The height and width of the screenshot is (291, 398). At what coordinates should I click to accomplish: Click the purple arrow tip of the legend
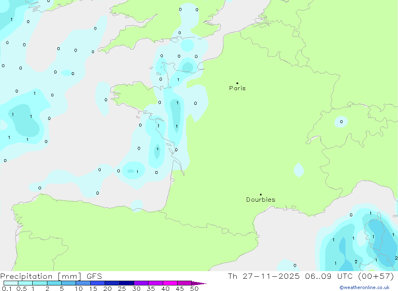click(199, 283)
